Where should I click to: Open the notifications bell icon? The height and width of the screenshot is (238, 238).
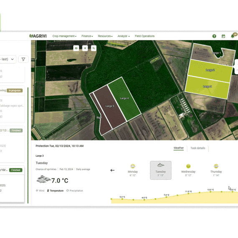coord(233,36)
